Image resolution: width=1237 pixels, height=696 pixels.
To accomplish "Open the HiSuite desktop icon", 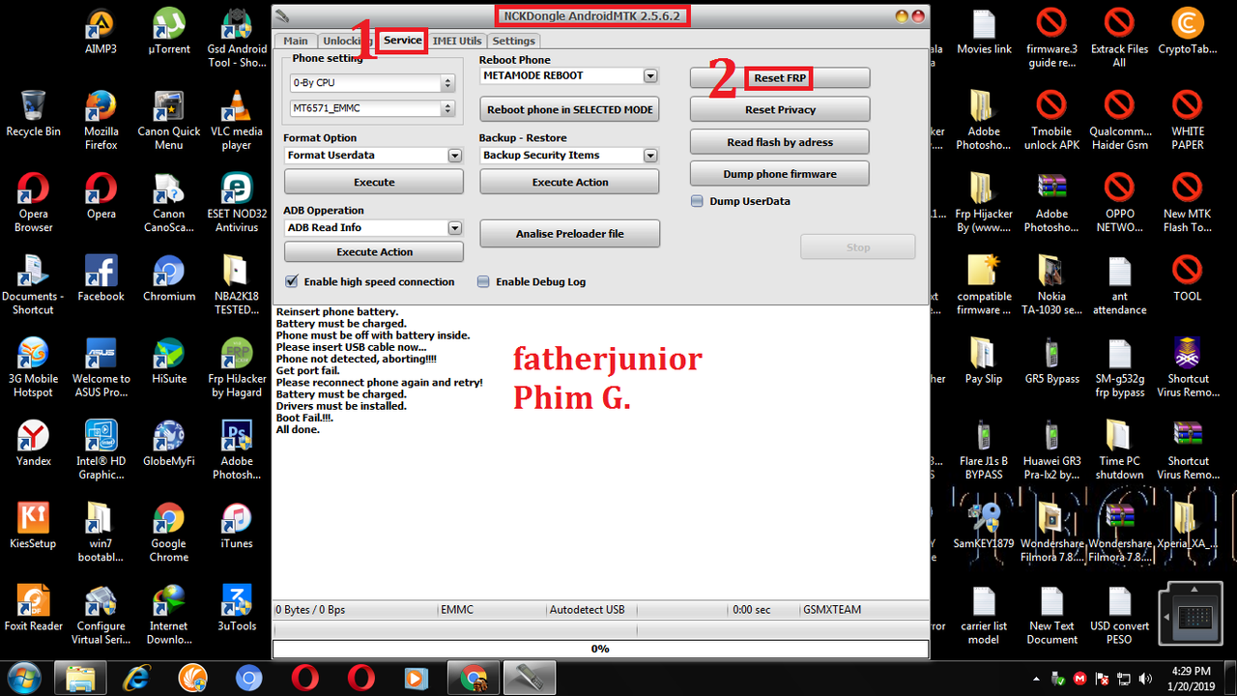I will (168, 362).
